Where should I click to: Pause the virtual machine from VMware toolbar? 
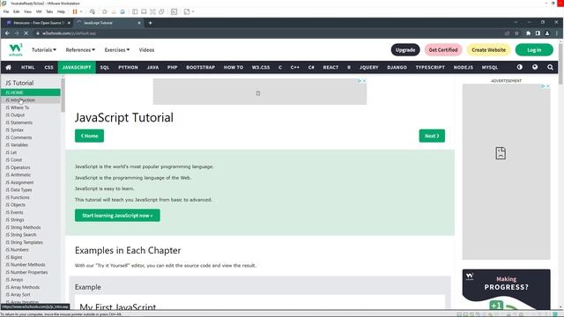point(75,11)
